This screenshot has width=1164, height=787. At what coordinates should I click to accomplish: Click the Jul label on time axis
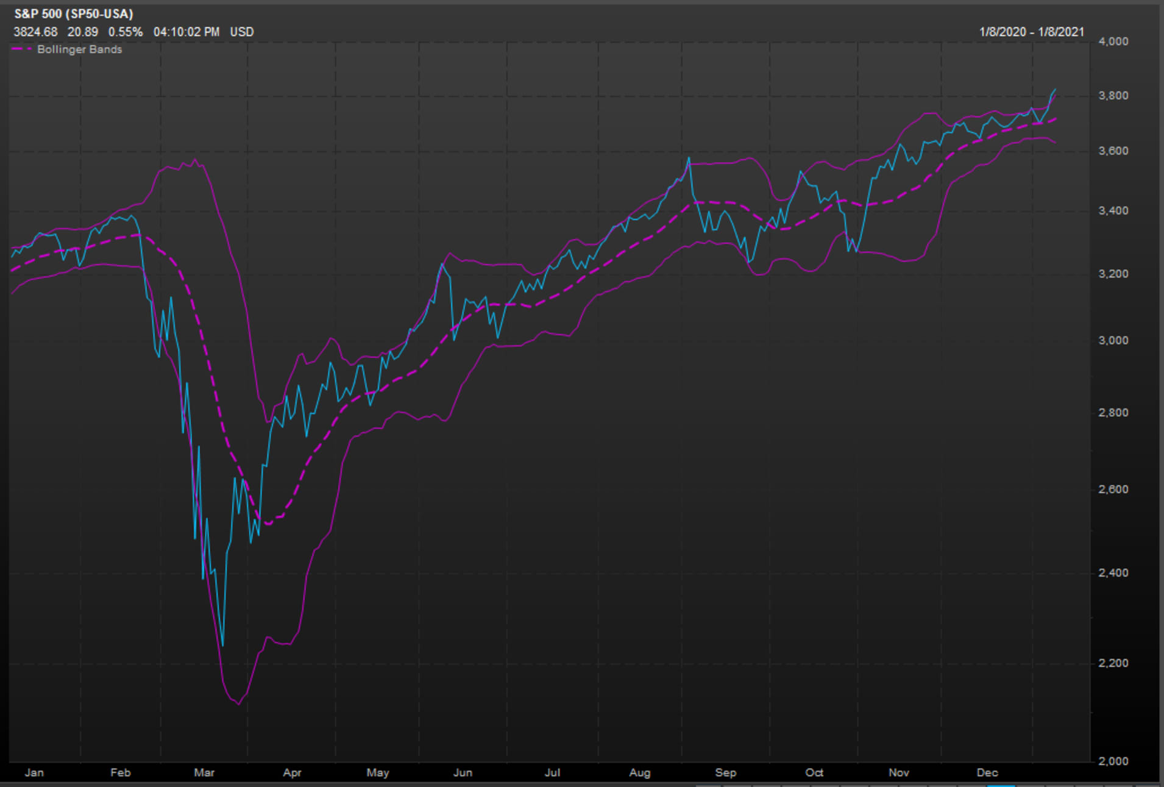tap(552, 772)
